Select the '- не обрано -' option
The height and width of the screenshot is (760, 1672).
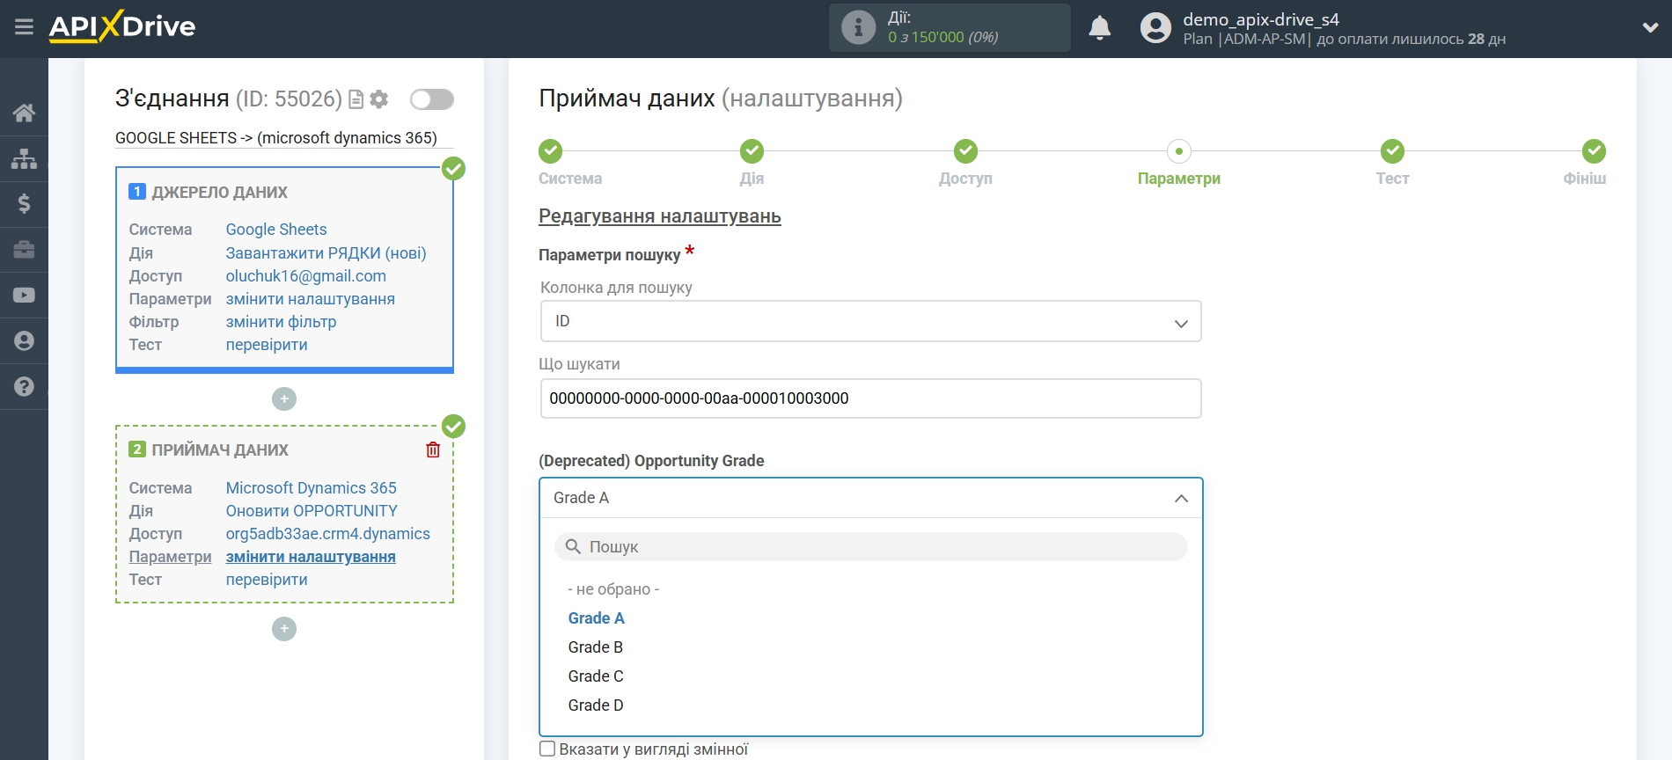(x=613, y=589)
